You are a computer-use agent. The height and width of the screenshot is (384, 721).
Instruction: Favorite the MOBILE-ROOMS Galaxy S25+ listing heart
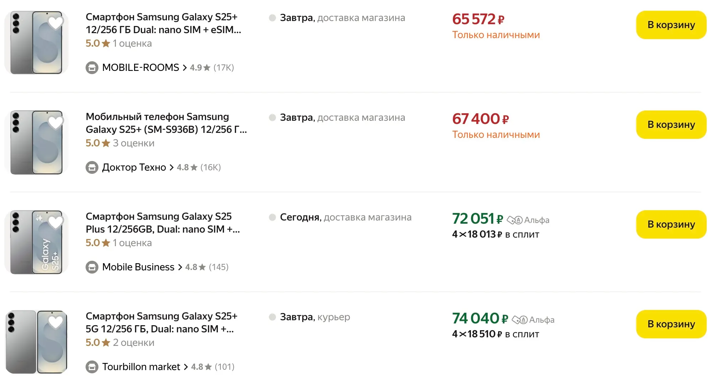[x=56, y=23]
